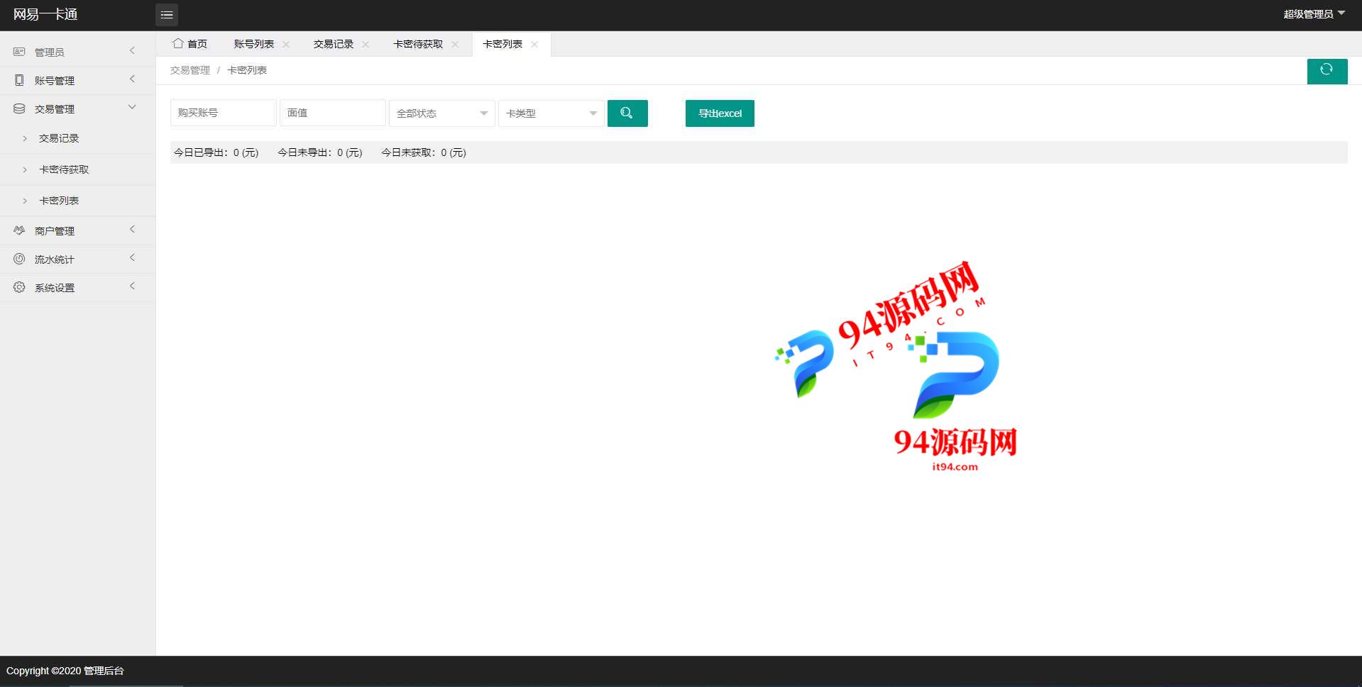The width and height of the screenshot is (1362, 687).
Task: Click the 今日未导出 statistic text
Action: (320, 152)
